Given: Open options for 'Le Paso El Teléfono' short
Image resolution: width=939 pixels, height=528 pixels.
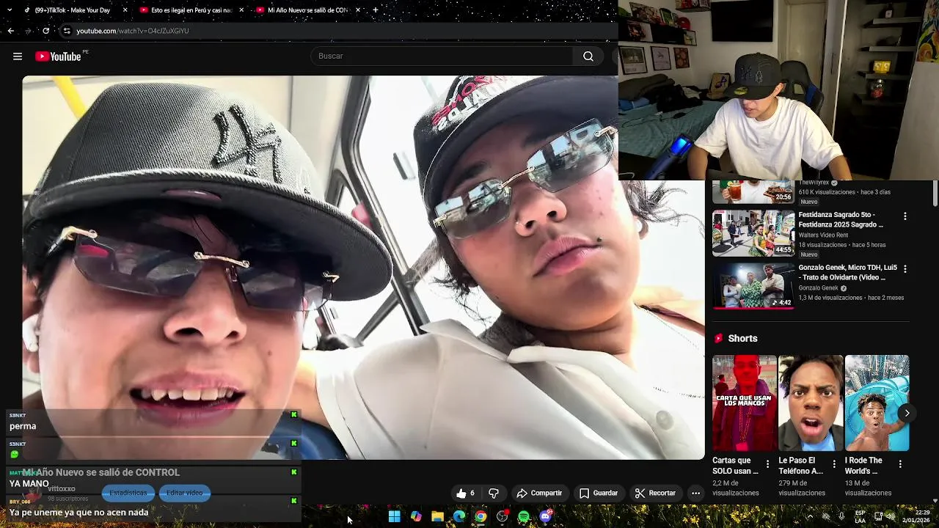Looking at the screenshot, I should click(834, 464).
